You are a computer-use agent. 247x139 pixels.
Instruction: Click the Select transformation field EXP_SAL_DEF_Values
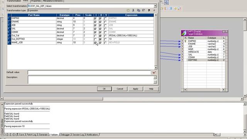coord(91,6)
